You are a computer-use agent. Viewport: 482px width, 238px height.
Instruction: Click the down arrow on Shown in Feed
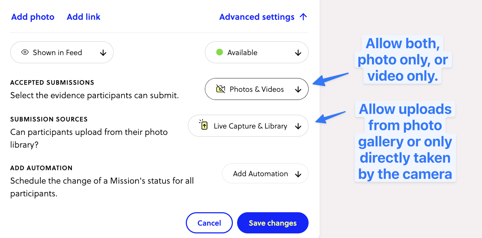point(103,52)
